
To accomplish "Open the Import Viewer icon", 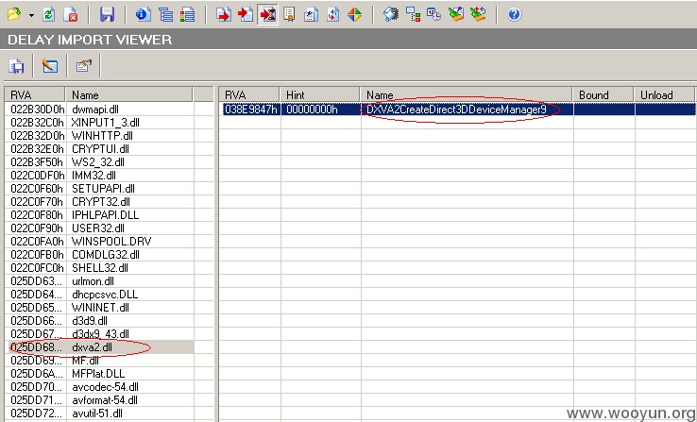I will point(246,15).
